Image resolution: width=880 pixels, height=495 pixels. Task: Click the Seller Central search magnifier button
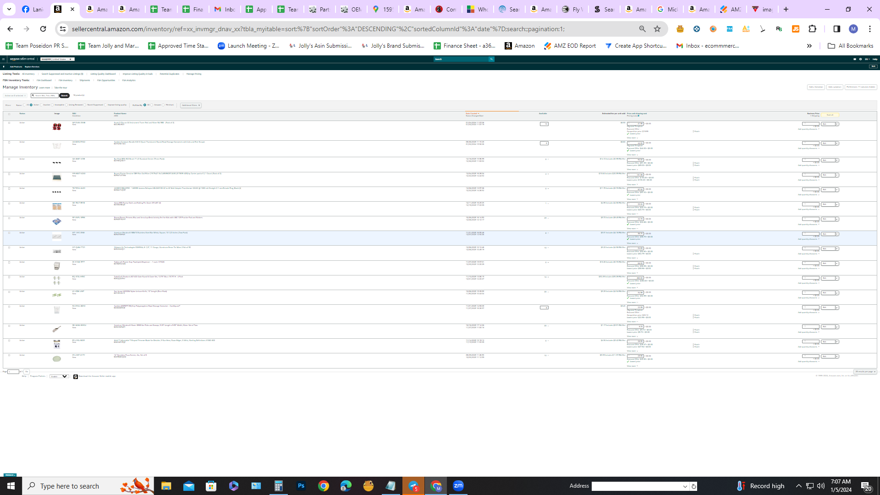click(x=491, y=59)
